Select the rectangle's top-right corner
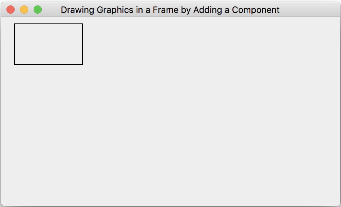 82,24
